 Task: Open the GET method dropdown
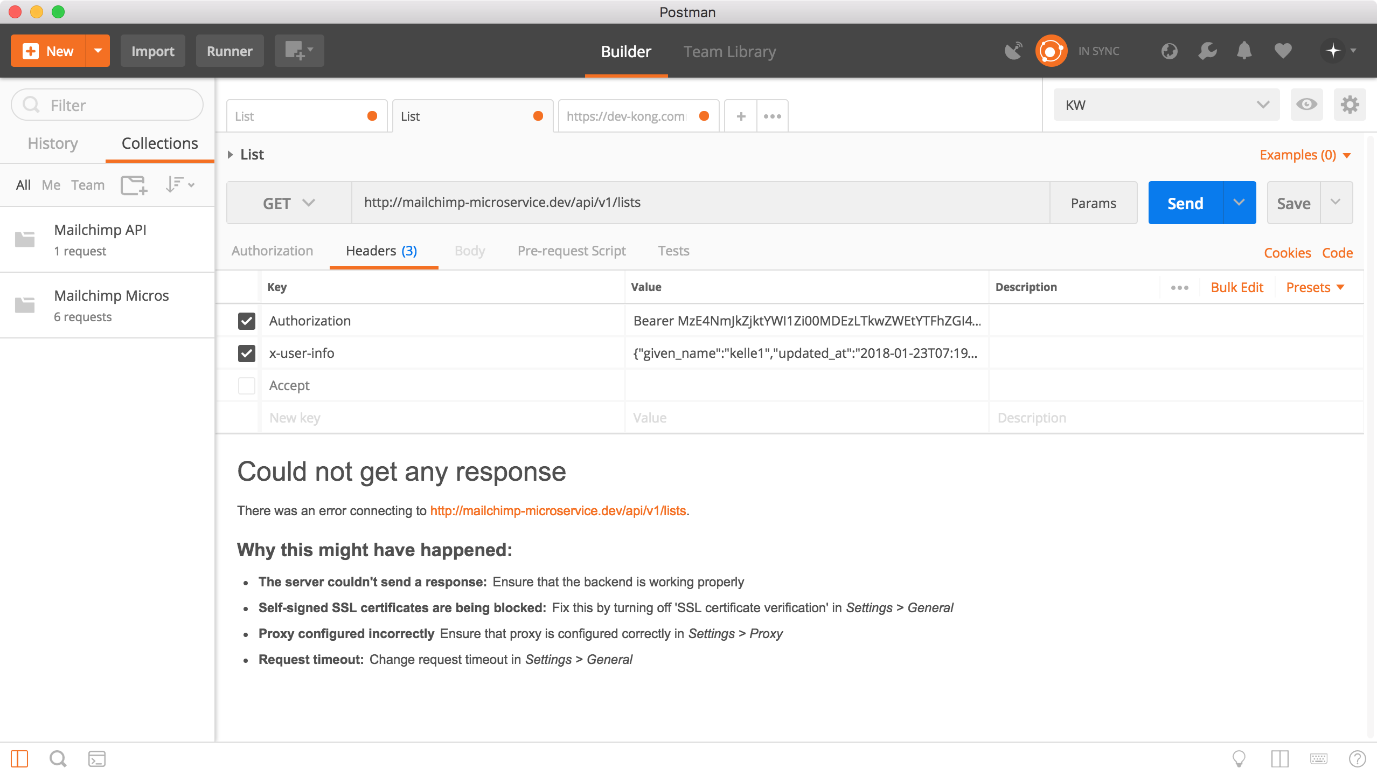(x=289, y=203)
